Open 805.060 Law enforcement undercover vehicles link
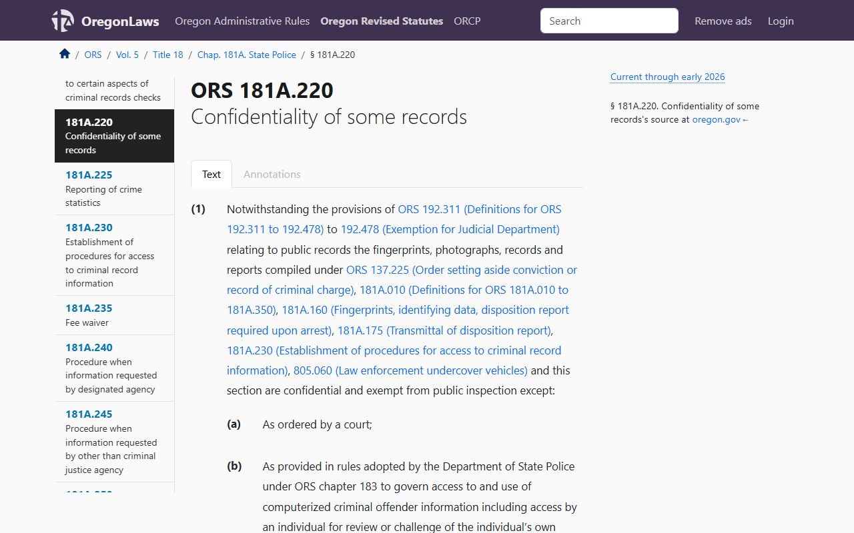Screen dimensions: 854x533 tap(410, 370)
